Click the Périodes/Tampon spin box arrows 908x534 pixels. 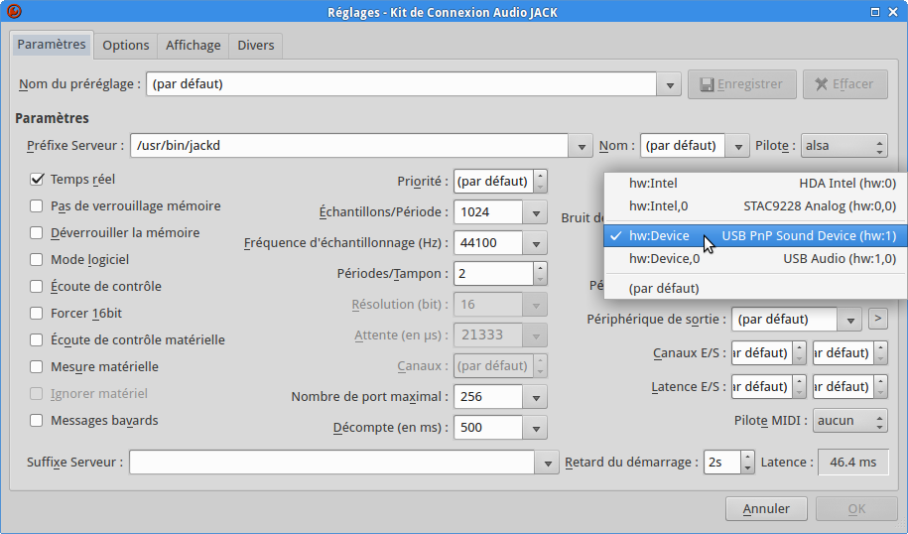541,273
